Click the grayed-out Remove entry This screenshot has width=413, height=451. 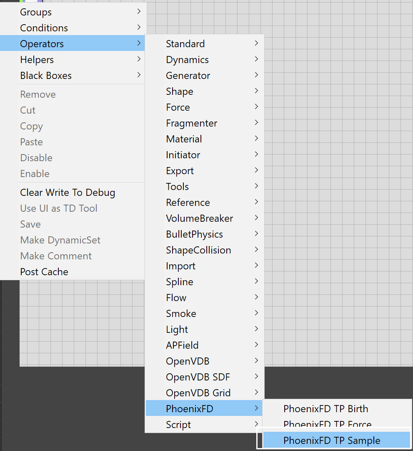tap(73, 94)
